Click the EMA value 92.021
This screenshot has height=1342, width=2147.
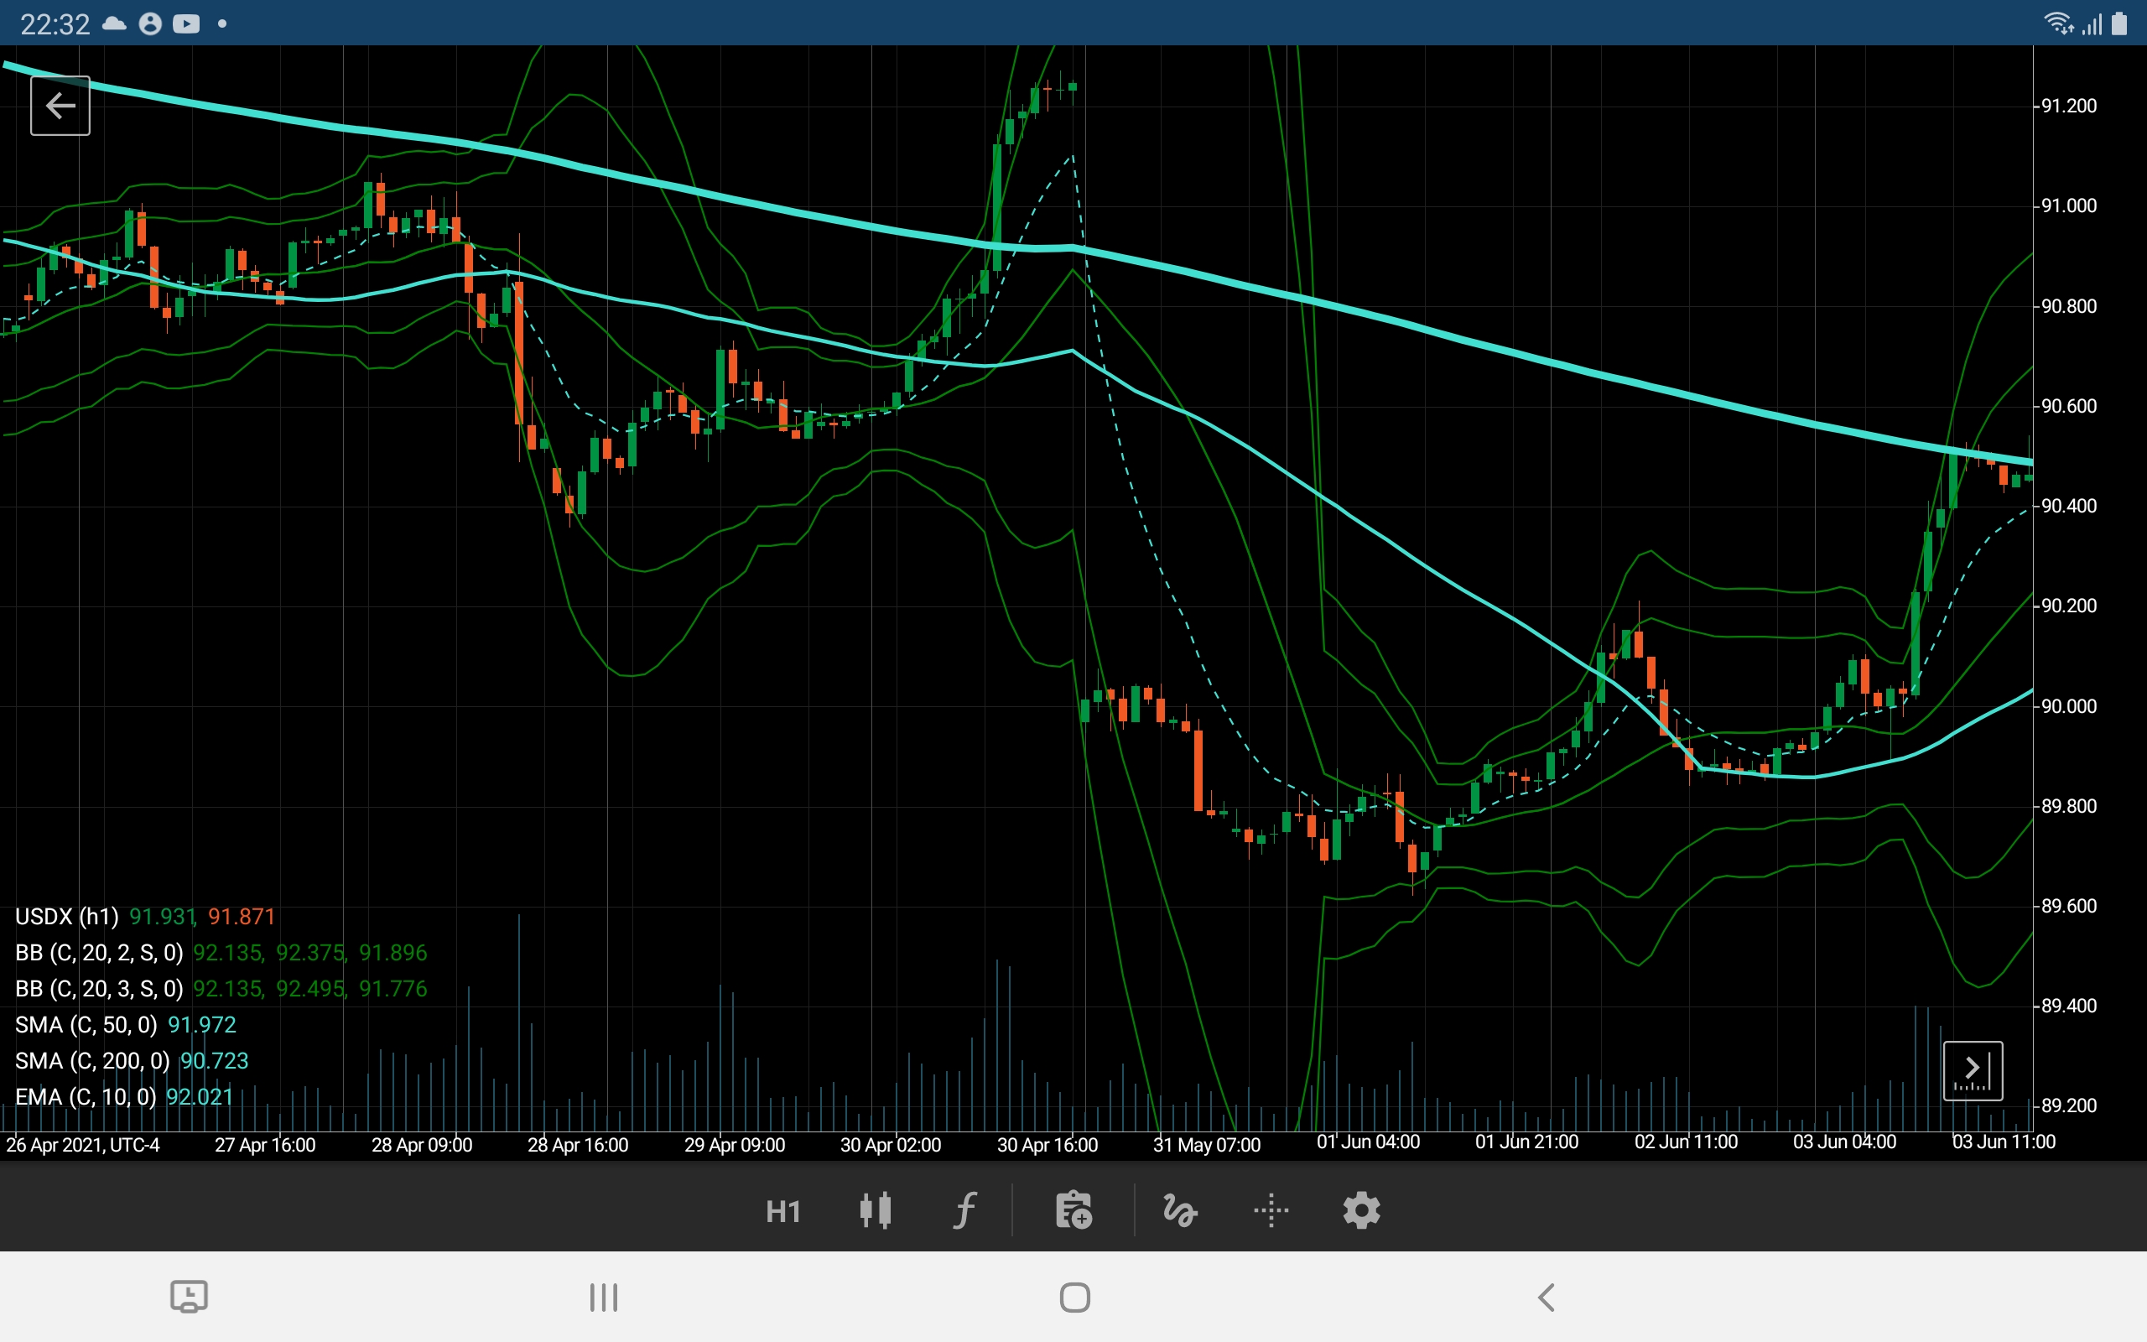200,1097
